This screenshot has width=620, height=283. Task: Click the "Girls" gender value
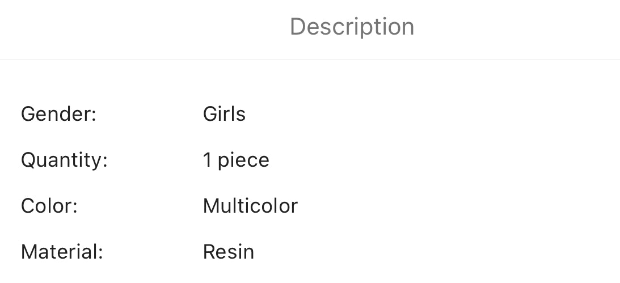pyautogui.click(x=224, y=114)
